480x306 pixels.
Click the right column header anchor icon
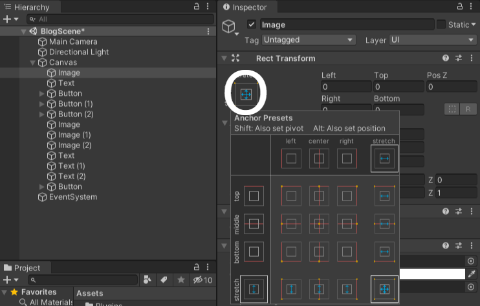tap(347, 158)
